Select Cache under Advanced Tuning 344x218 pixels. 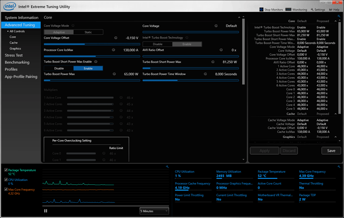(13, 42)
